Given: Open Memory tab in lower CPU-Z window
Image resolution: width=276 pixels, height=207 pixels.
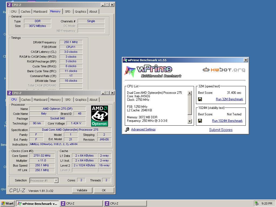Looking at the screenshot, I should click(56, 100).
